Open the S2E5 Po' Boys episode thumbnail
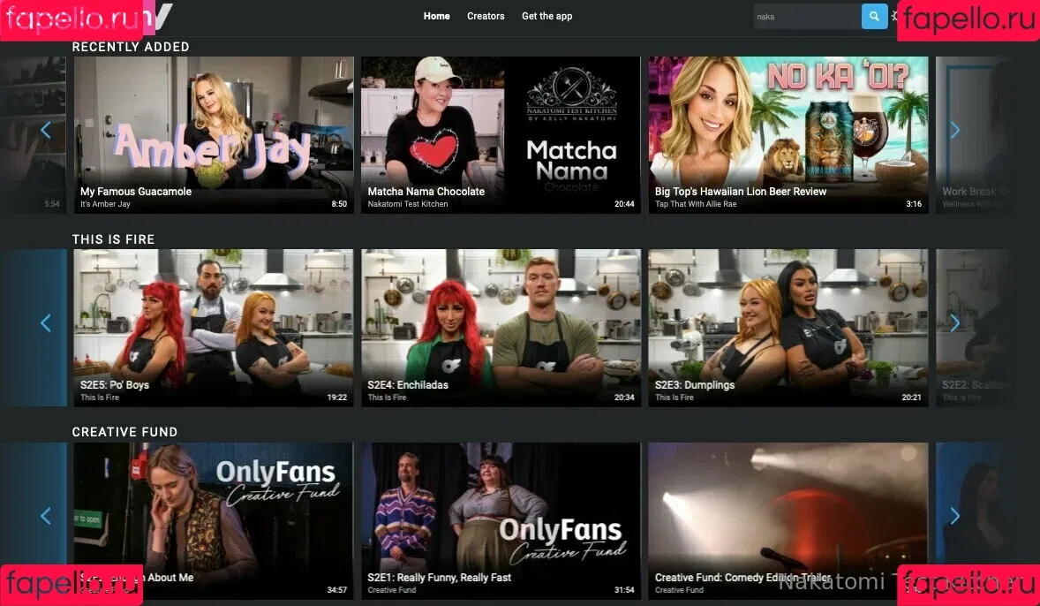 214,328
